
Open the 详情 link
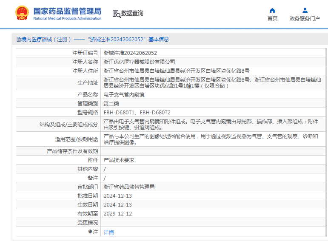click(108, 232)
